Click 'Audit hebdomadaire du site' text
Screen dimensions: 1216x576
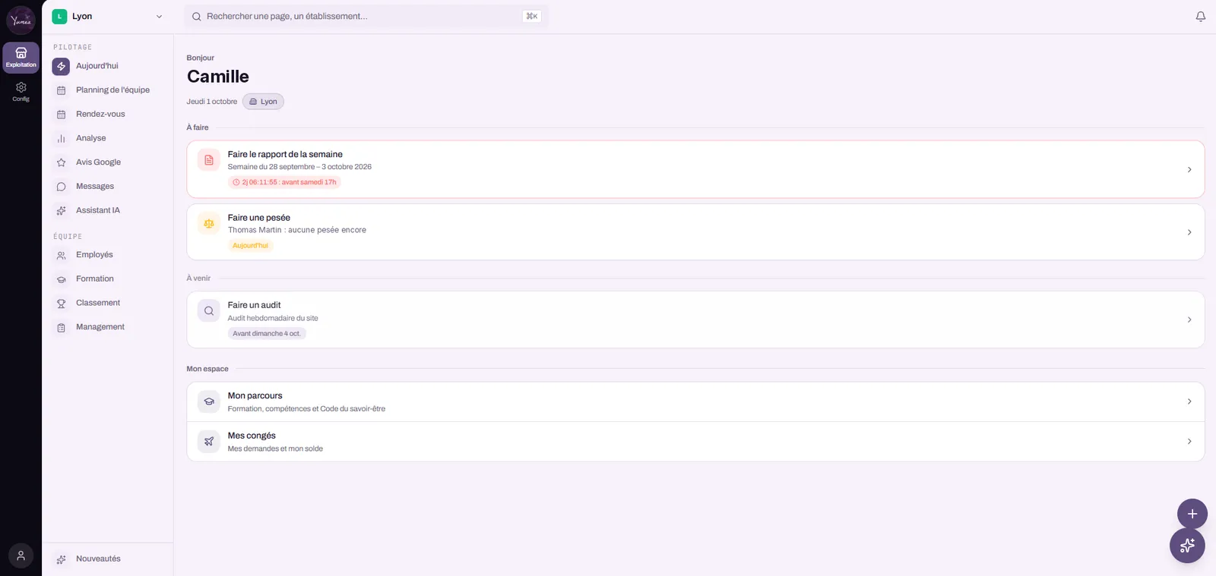coord(273,318)
